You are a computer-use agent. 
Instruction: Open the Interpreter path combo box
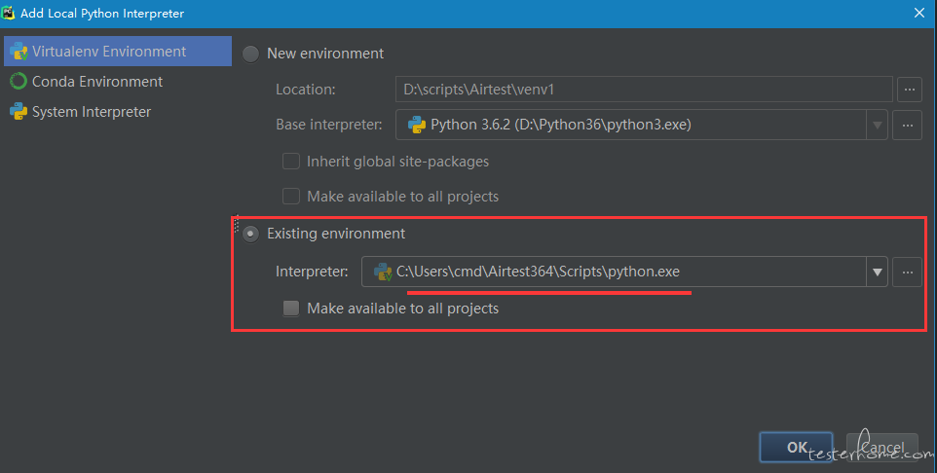(x=614, y=273)
